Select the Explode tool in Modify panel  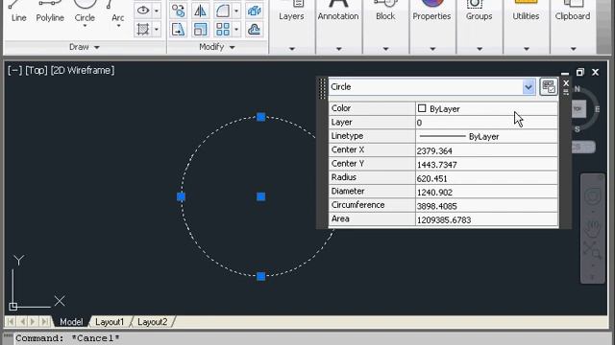254,11
